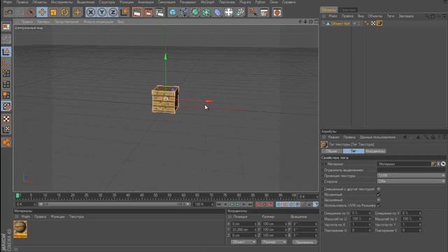
Task: Activate the Scale tool
Action: tap(53, 13)
